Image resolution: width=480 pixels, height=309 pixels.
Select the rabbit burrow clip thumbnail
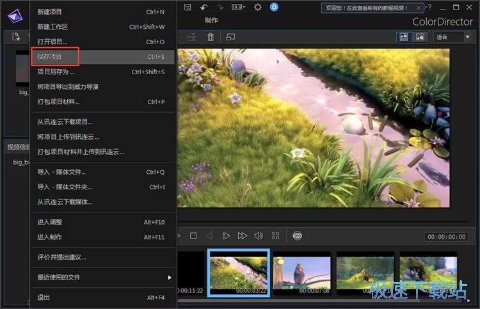click(428, 273)
